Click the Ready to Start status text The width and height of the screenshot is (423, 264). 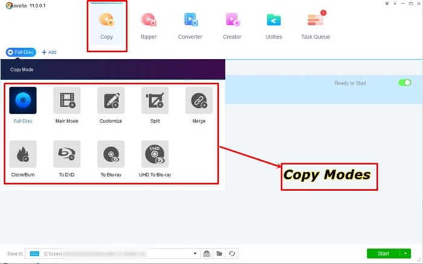pyautogui.click(x=350, y=83)
